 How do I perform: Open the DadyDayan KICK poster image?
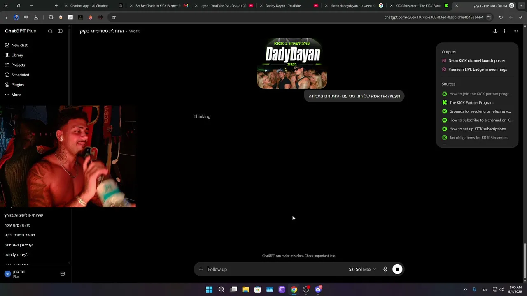click(292, 63)
